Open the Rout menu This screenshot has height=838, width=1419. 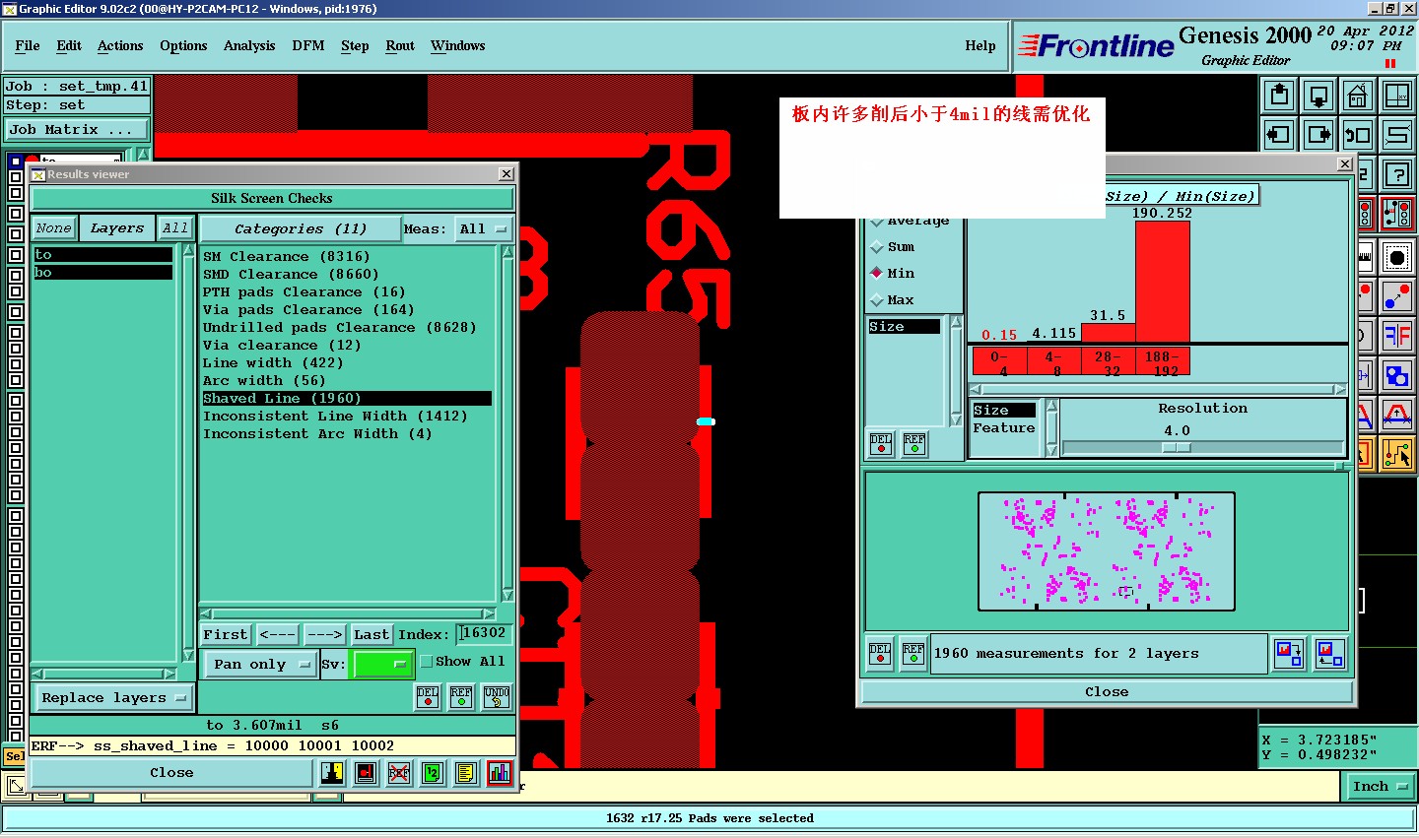(x=400, y=45)
